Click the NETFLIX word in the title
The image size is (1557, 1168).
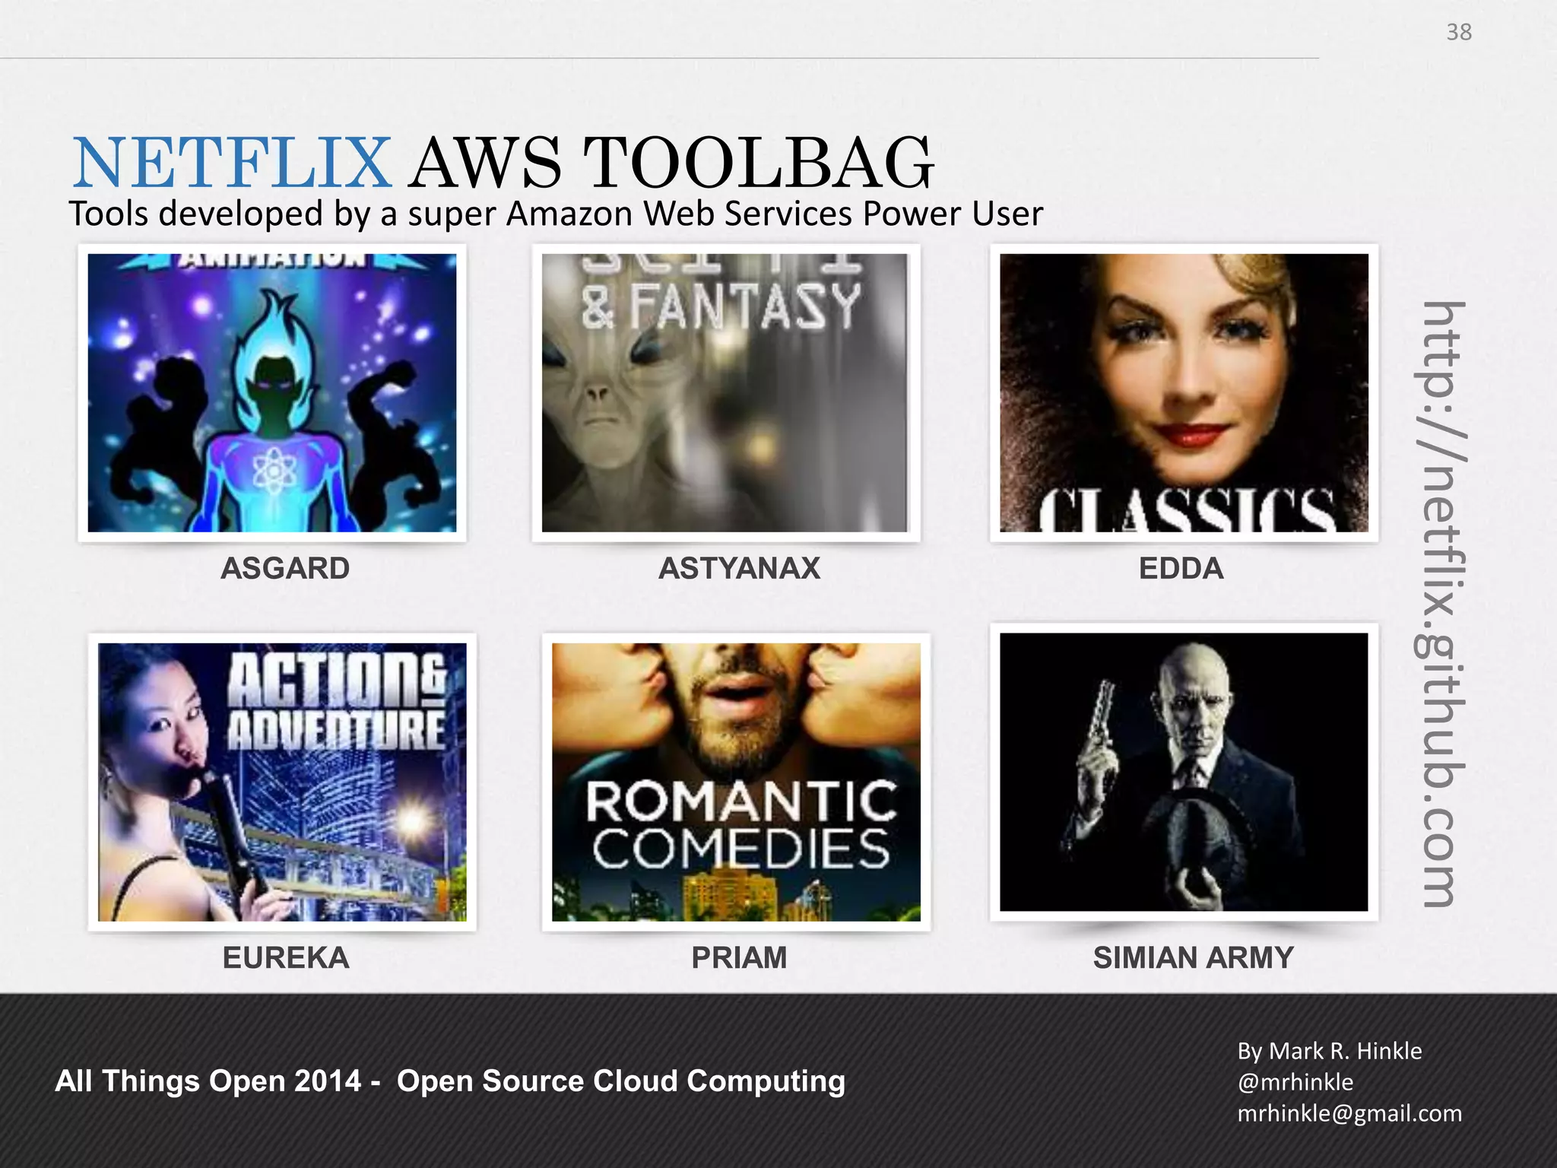point(232,163)
